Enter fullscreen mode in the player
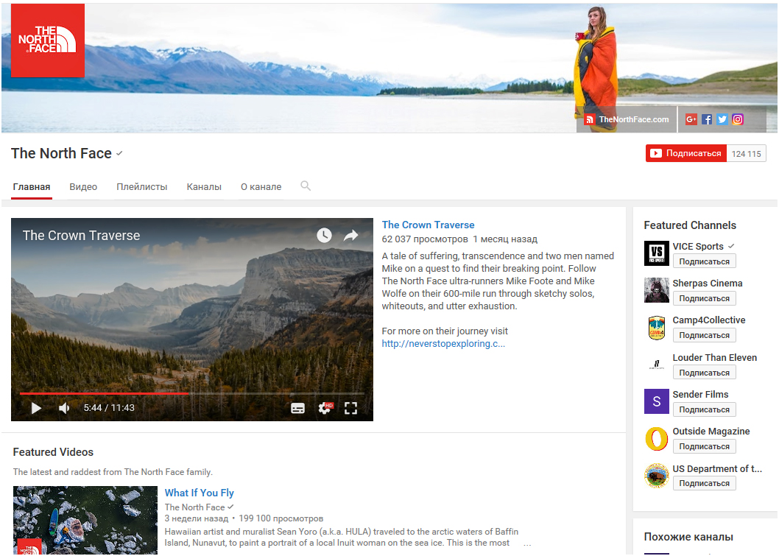The image size is (779, 556). coord(350,408)
